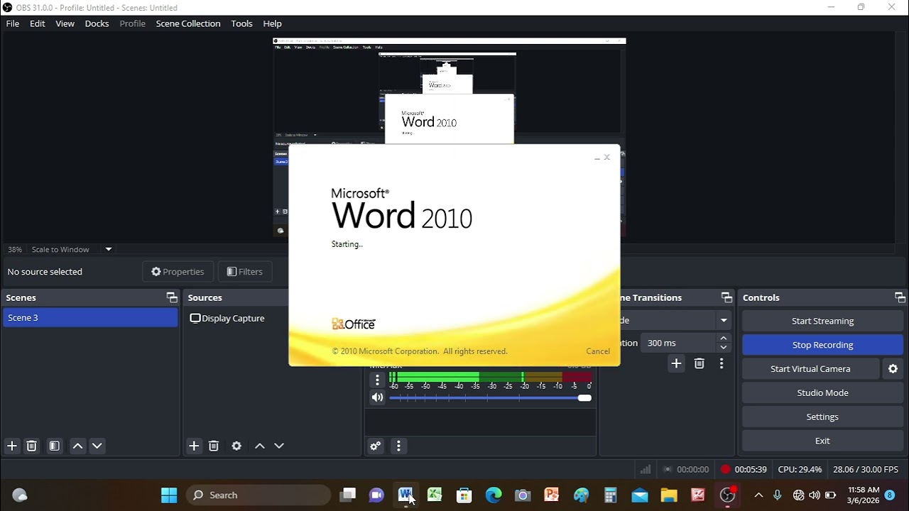The height and width of the screenshot is (511, 909).
Task: Expand the preview scaling dropdown arrow
Action: pyautogui.click(x=109, y=249)
